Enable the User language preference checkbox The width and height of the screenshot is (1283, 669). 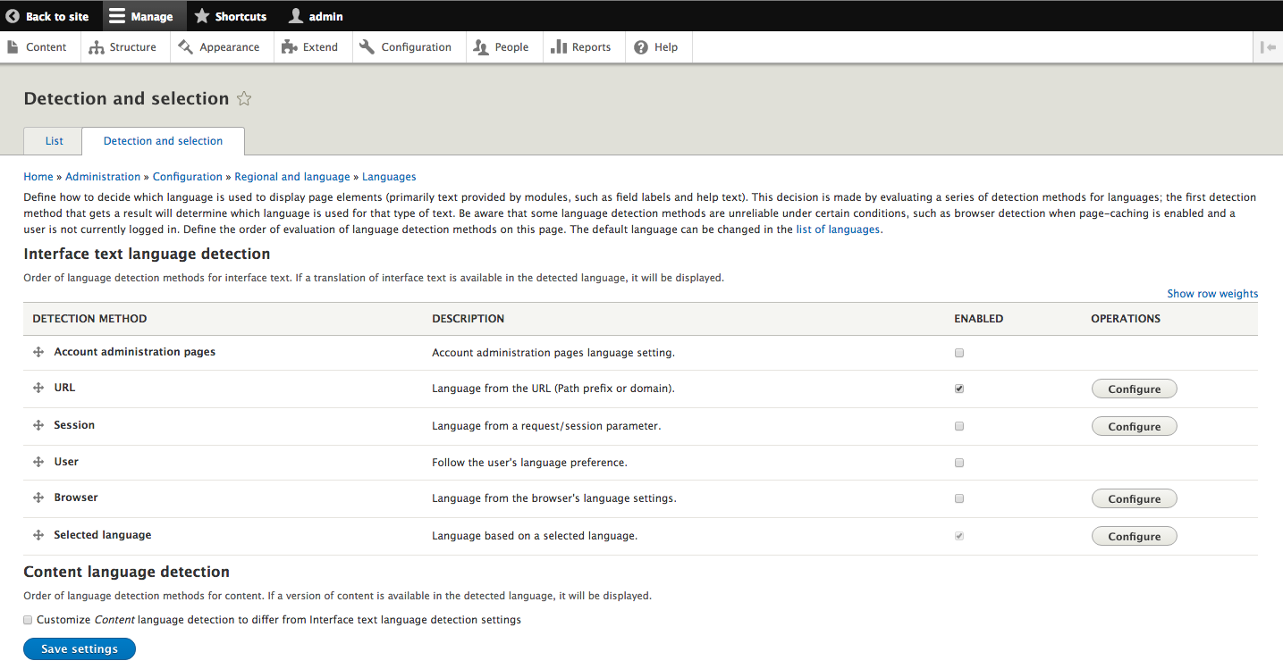pyautogui.click(x=959, y=463)
